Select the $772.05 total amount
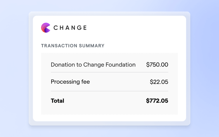The height and width of the screenshot is (137, 219). [157, 101]
